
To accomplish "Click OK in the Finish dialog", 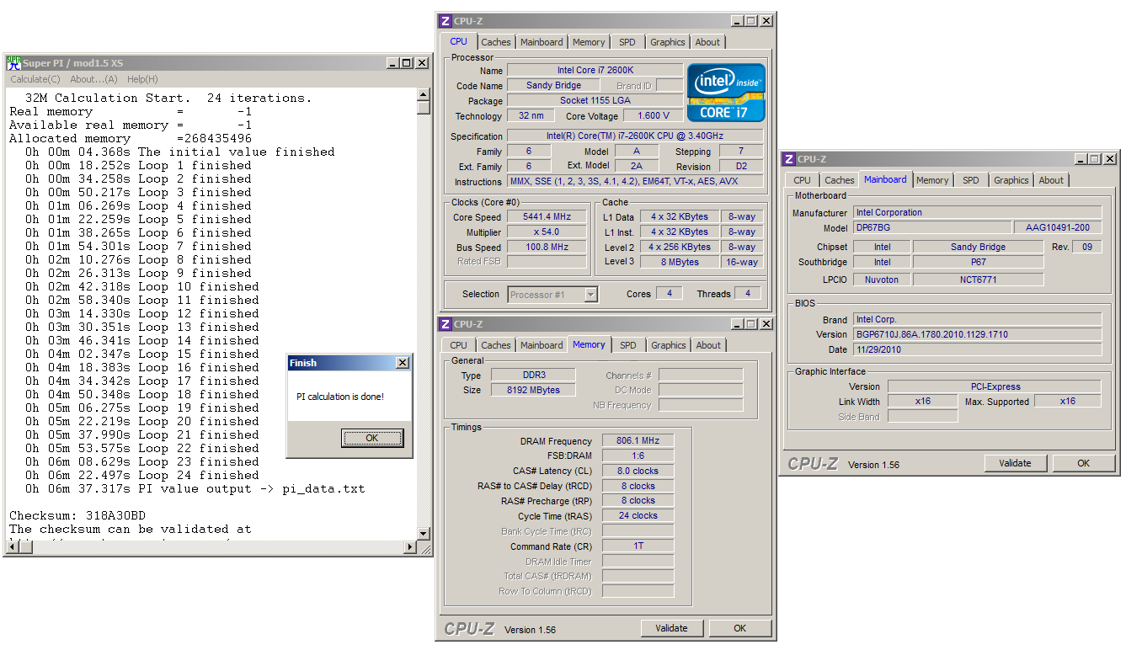I will (x=372, y=438).
